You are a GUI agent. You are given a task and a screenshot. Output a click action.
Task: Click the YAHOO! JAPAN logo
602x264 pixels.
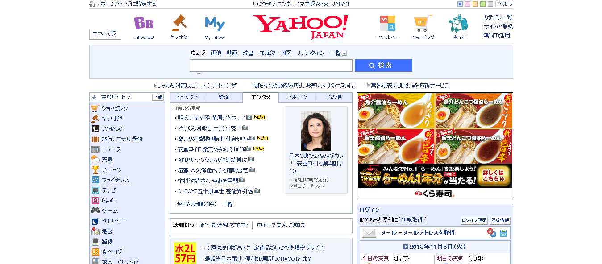[x=300, y=27]
